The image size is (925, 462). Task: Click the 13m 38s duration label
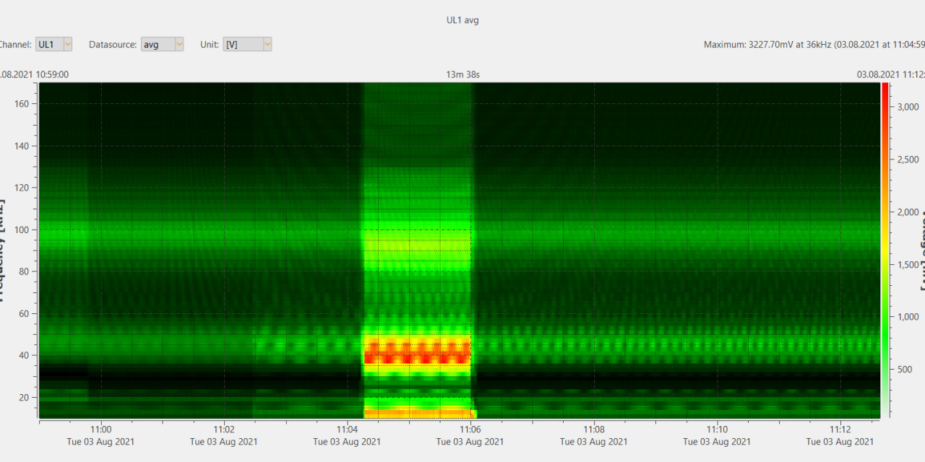[462, 74]
